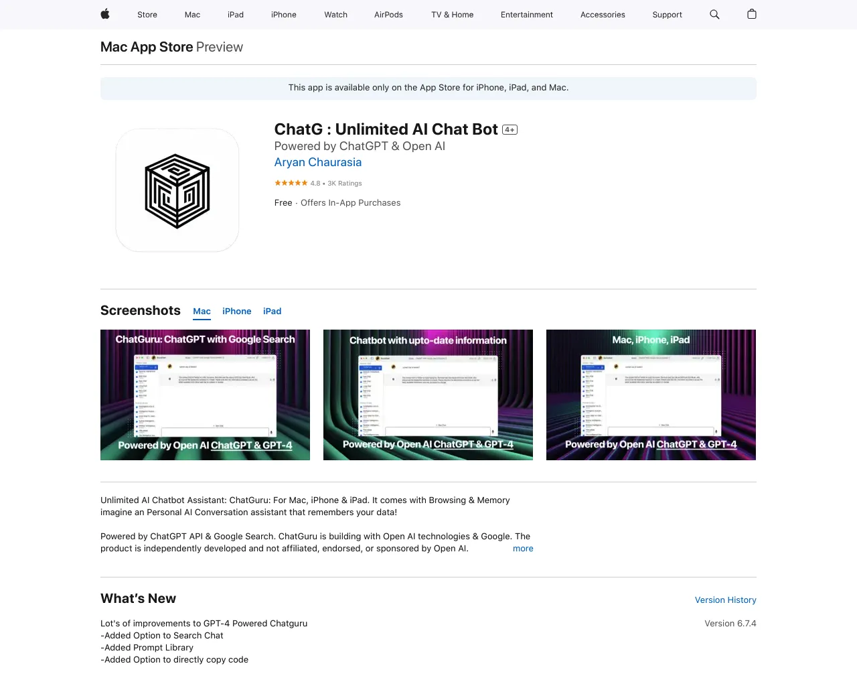
Task: Open the AirPods menu item
Action: pos(388,15)
